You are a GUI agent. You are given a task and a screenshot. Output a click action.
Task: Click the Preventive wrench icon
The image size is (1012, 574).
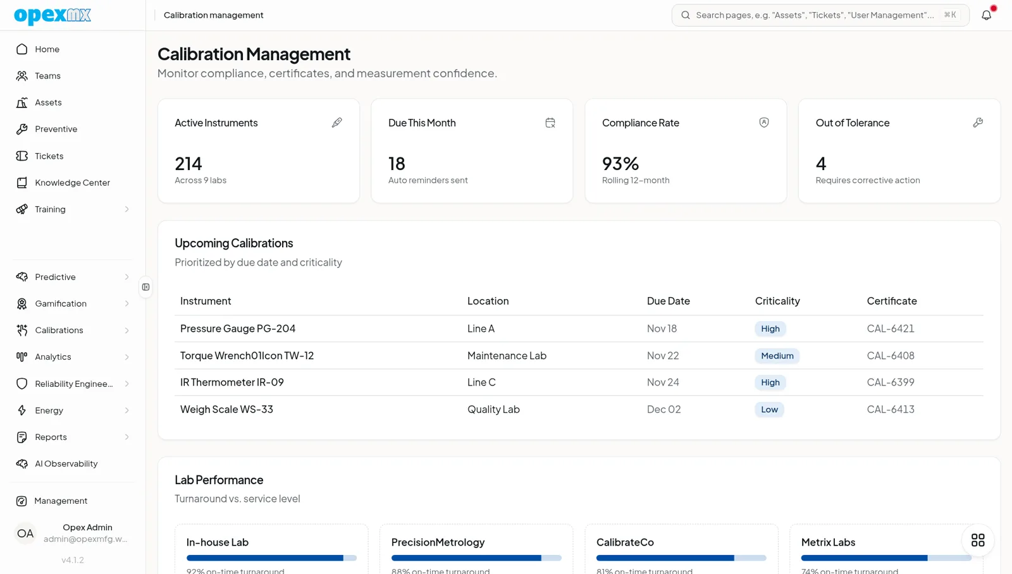click(22, 129)
